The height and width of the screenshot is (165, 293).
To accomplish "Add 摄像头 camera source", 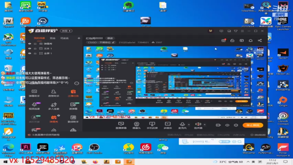I will click(137, 125).
